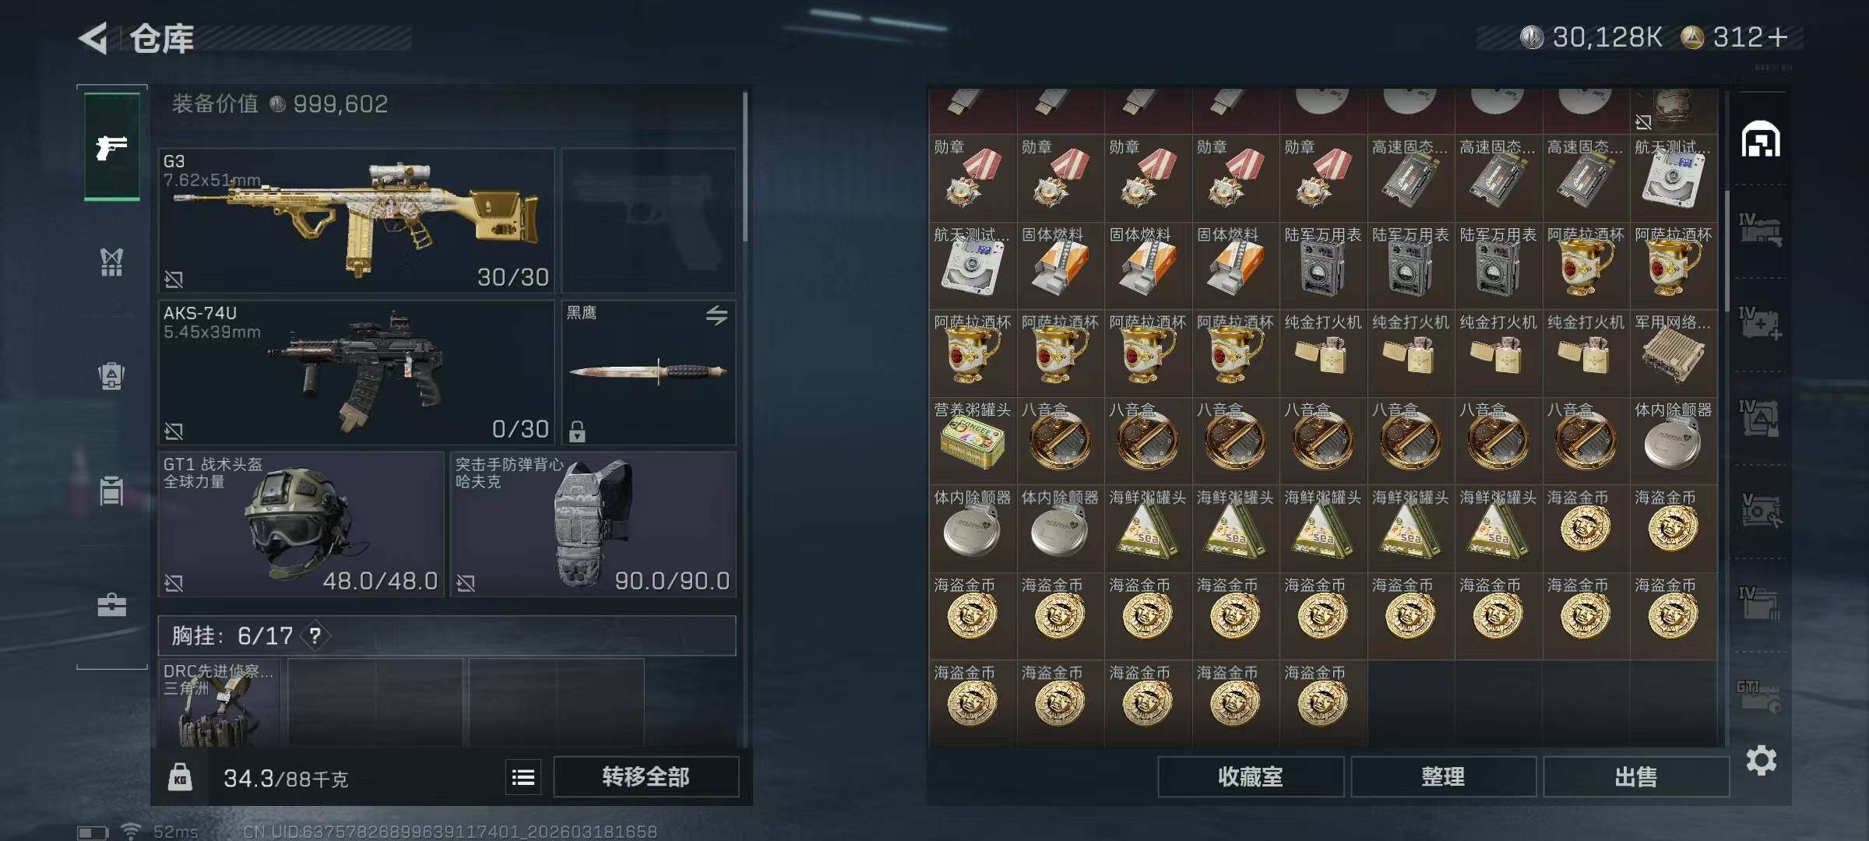This screenshot has height=841, width=1869.
Task: Click the lock icon under 黑鹰 knife
Action: coord(577,431)
